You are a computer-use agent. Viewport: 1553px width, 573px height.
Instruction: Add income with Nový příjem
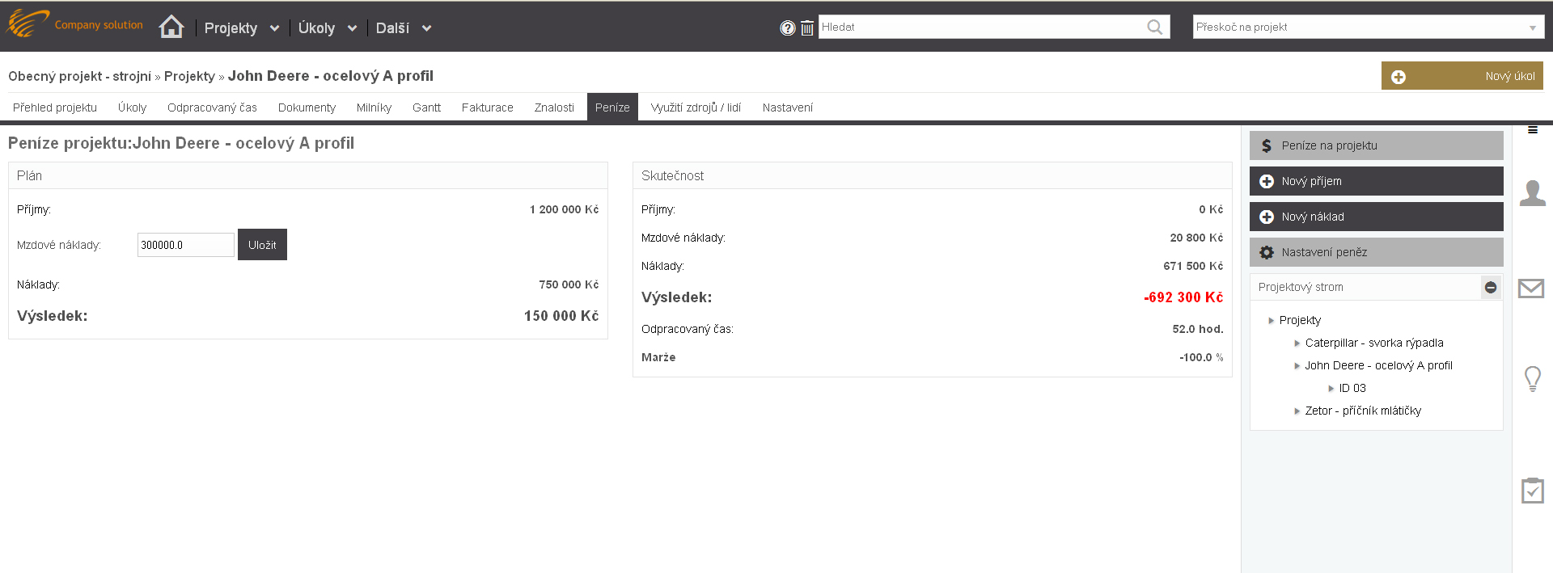(1377, 181)
